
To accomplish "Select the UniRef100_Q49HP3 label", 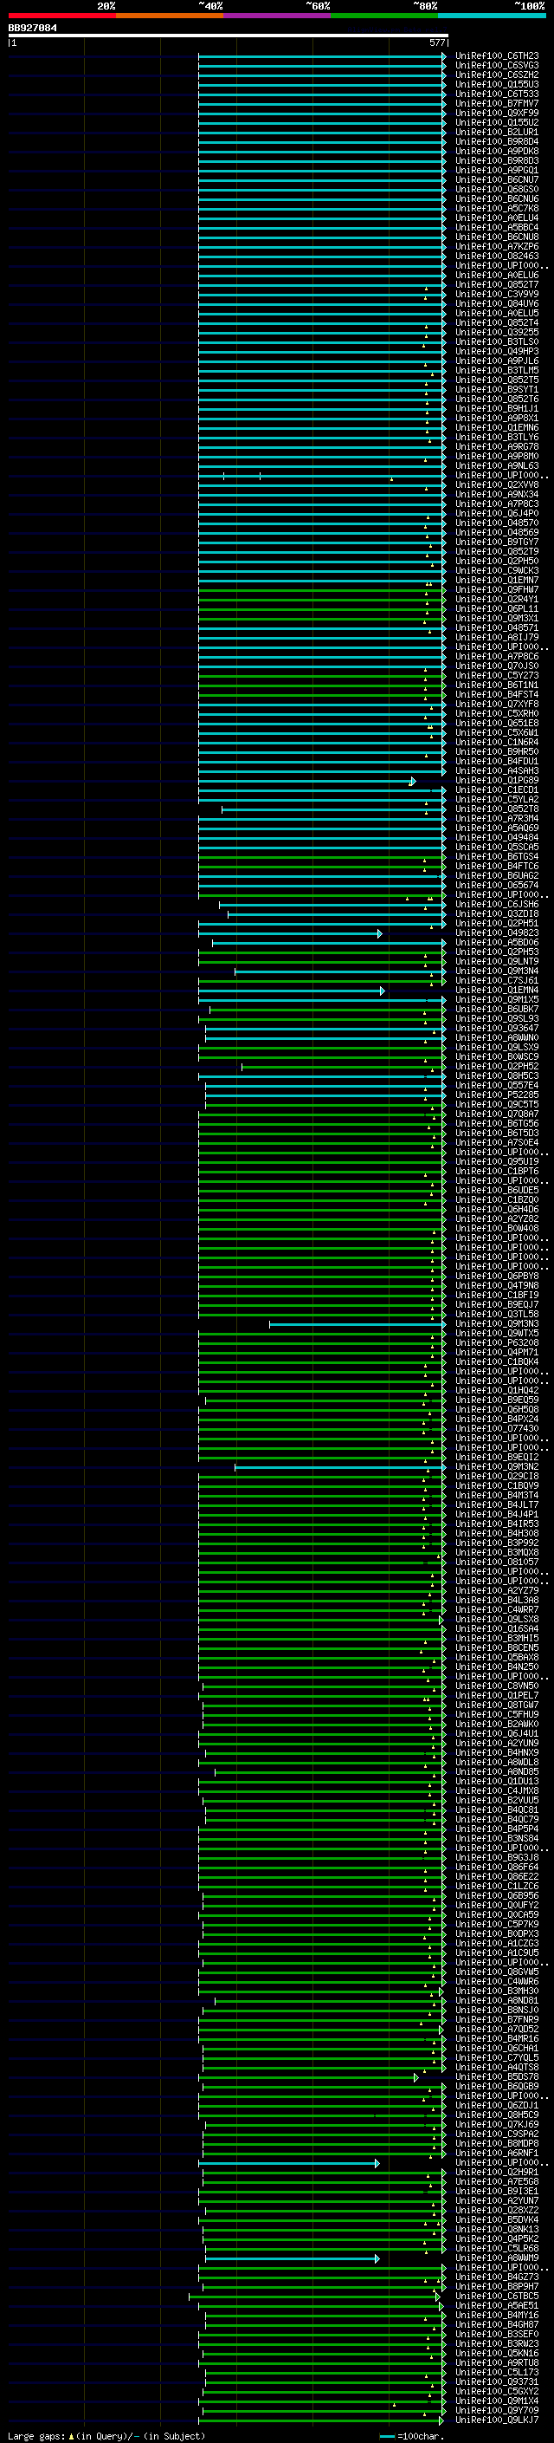I will (496, 352).
